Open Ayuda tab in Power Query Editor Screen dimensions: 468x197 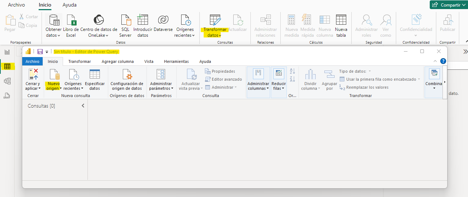coord(205,61)
